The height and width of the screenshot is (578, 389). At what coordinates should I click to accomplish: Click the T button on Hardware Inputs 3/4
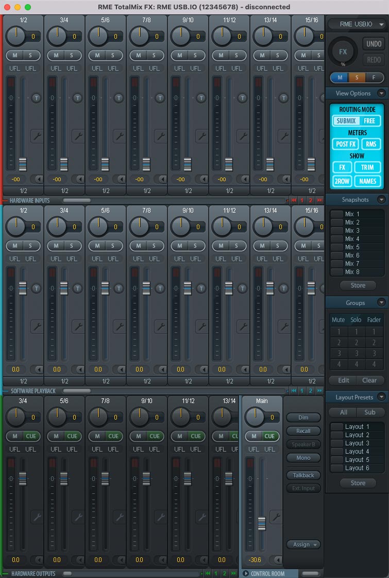pos(77,98)
